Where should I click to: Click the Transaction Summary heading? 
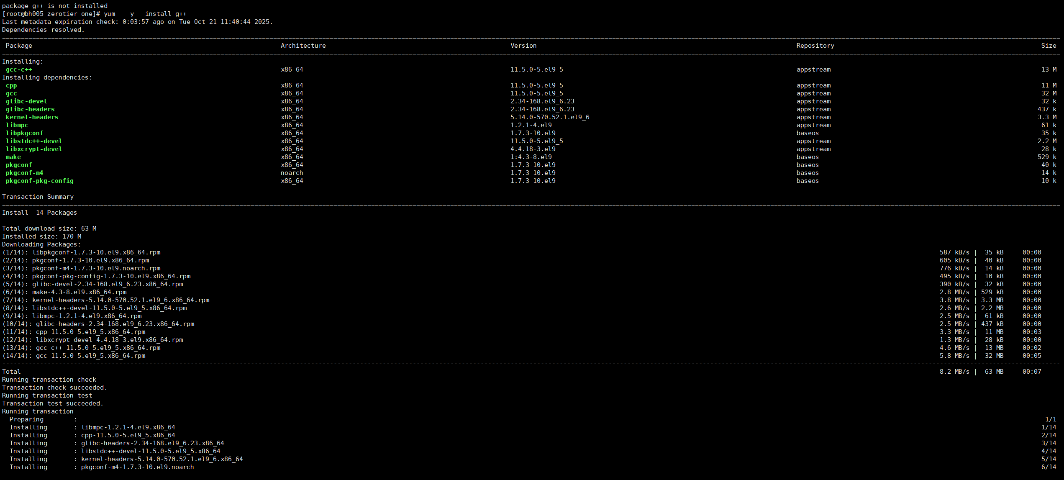coord(38,197)
